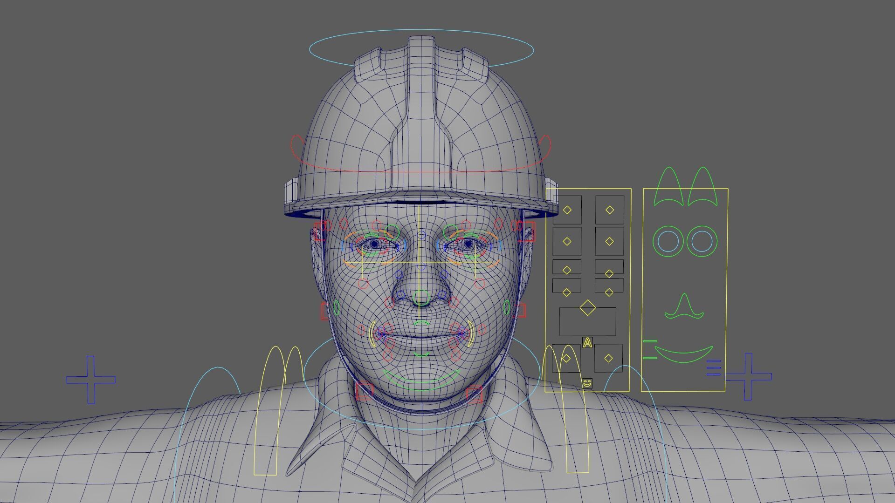Screen dimensions: 895x503
Task: Grab the top-right diamond slider in yellow panel
Action: pyautogui.click(x=610, y=210)
